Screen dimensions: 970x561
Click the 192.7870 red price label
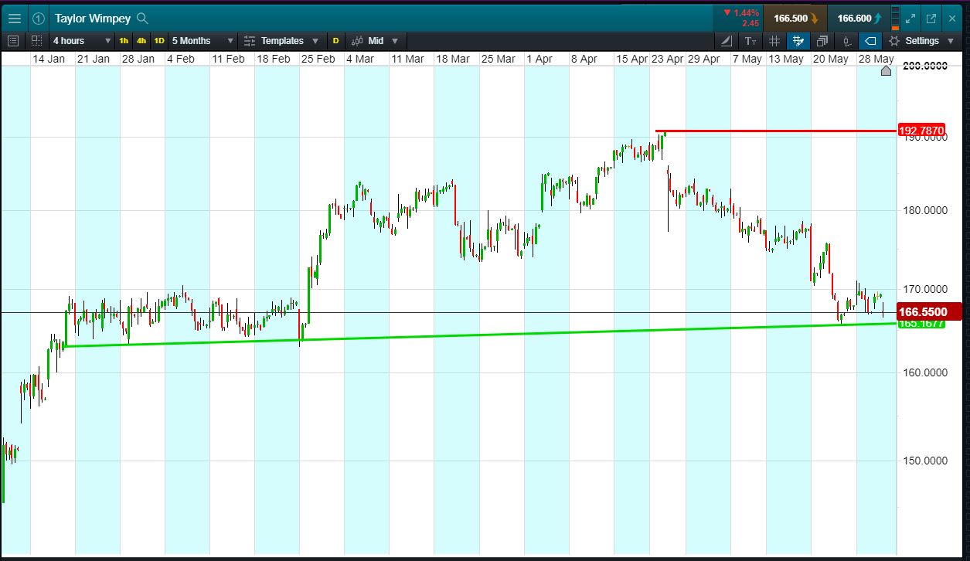click(x=921, y=130)
